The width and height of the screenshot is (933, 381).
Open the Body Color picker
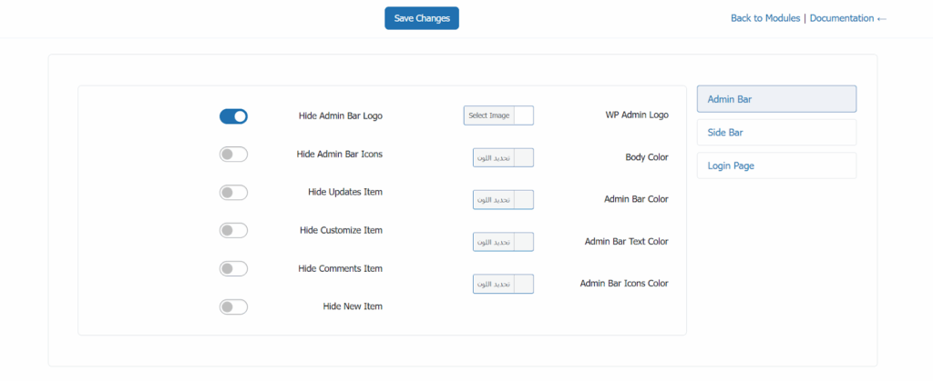coord(503,158)
